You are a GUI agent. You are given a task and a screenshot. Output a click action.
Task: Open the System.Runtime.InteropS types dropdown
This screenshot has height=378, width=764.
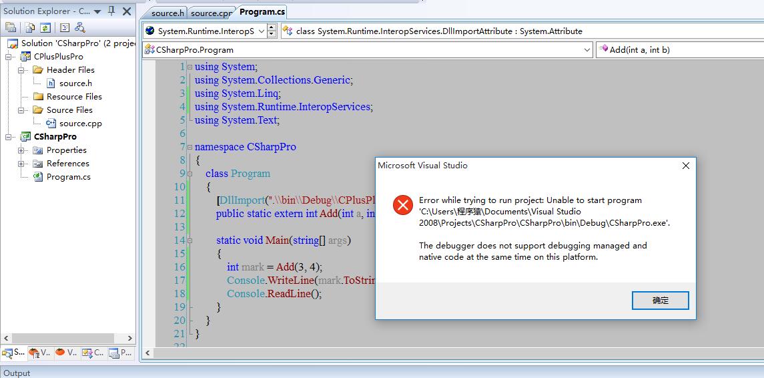(261, 31)
